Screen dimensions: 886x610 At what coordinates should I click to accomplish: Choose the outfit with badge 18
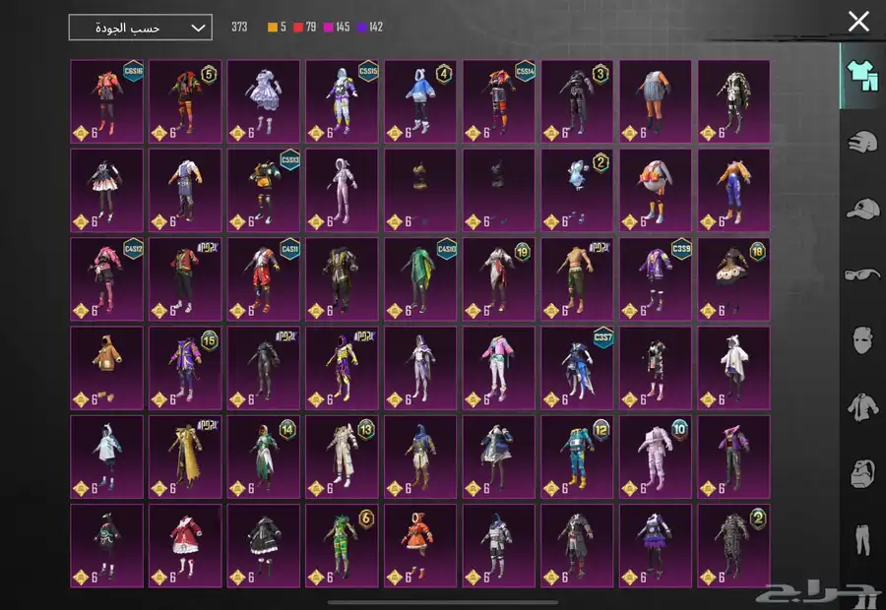[x=734, y=279]
